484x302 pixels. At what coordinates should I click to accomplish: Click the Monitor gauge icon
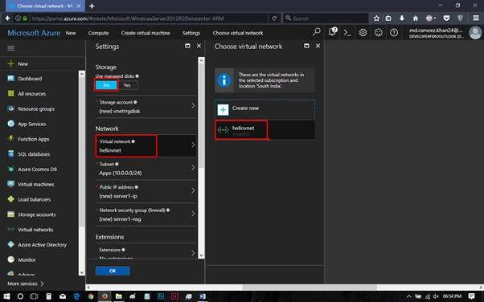pyautogui.click(x=10, y=259)
